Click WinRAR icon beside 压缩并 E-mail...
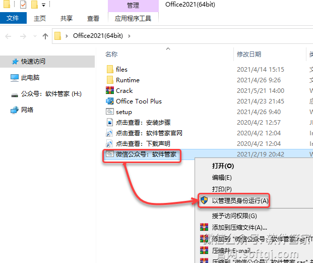This screenshot has width=313, height=263. pyautogui.click(x=204, y=250)
